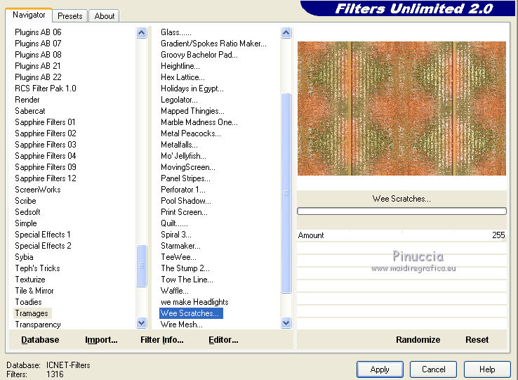Open the Database button
This screenshot has width=518, height=380.
tap(40, 340)
